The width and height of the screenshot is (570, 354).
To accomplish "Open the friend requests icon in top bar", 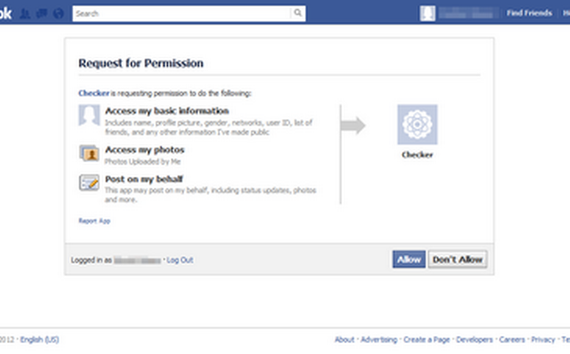I will 25,14.
